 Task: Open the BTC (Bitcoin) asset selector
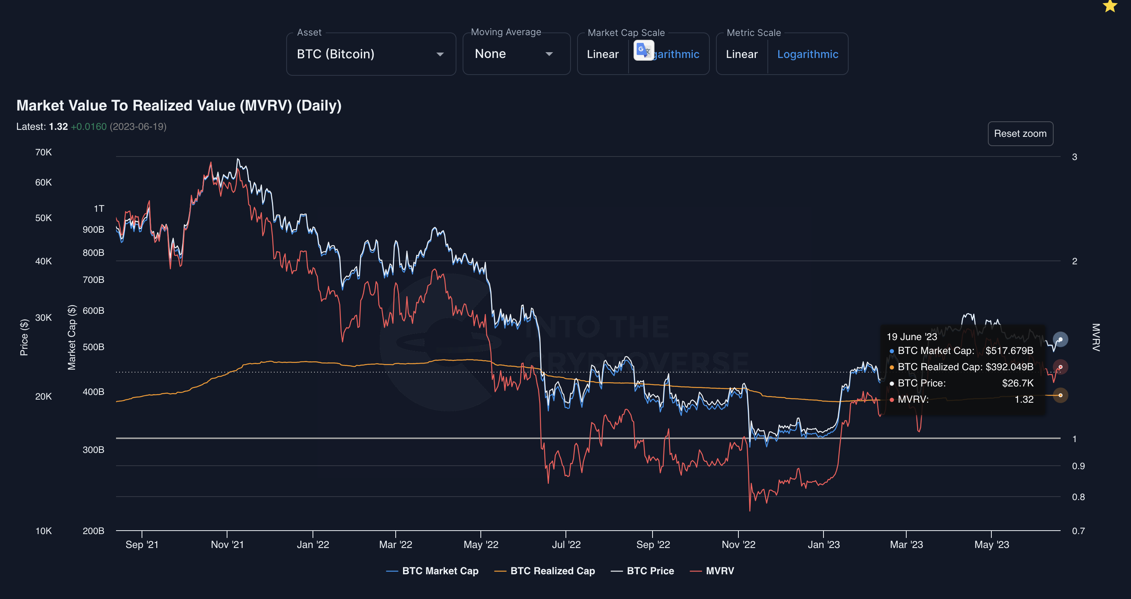coord(335,54)
